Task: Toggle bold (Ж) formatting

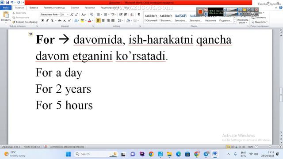Action: click(42, 21)
